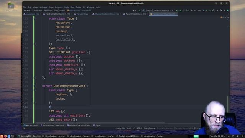The height and width of the screenshot is (138, 245).
Task: Select the active ConnectionFromClient.h tab
Action: (163, 14)
